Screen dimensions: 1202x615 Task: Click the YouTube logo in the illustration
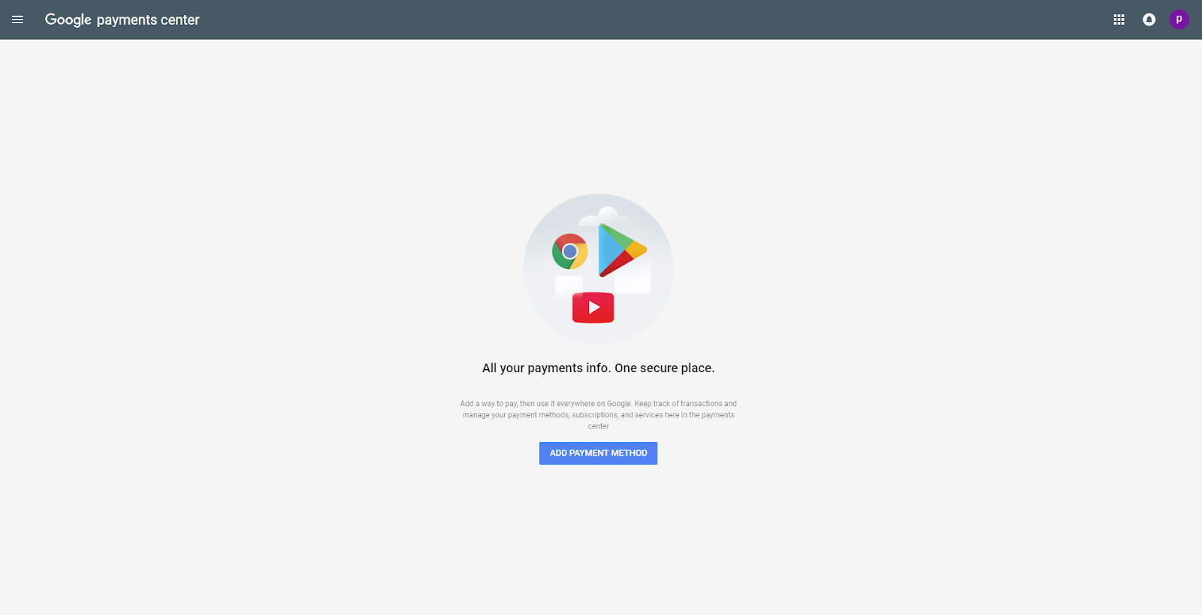click(x=593, y=307)
